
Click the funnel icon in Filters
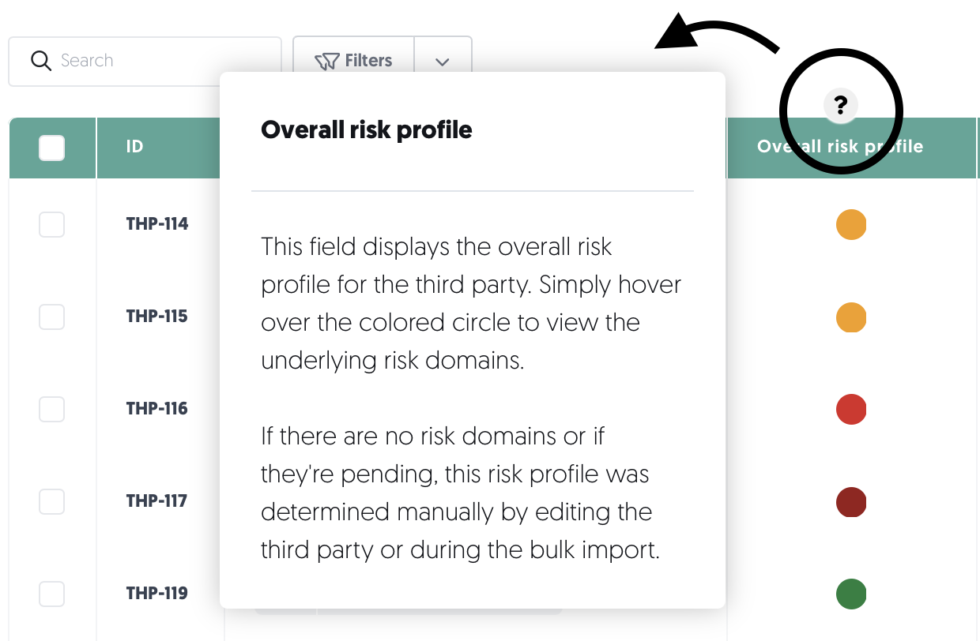click(x=326, y=61)
